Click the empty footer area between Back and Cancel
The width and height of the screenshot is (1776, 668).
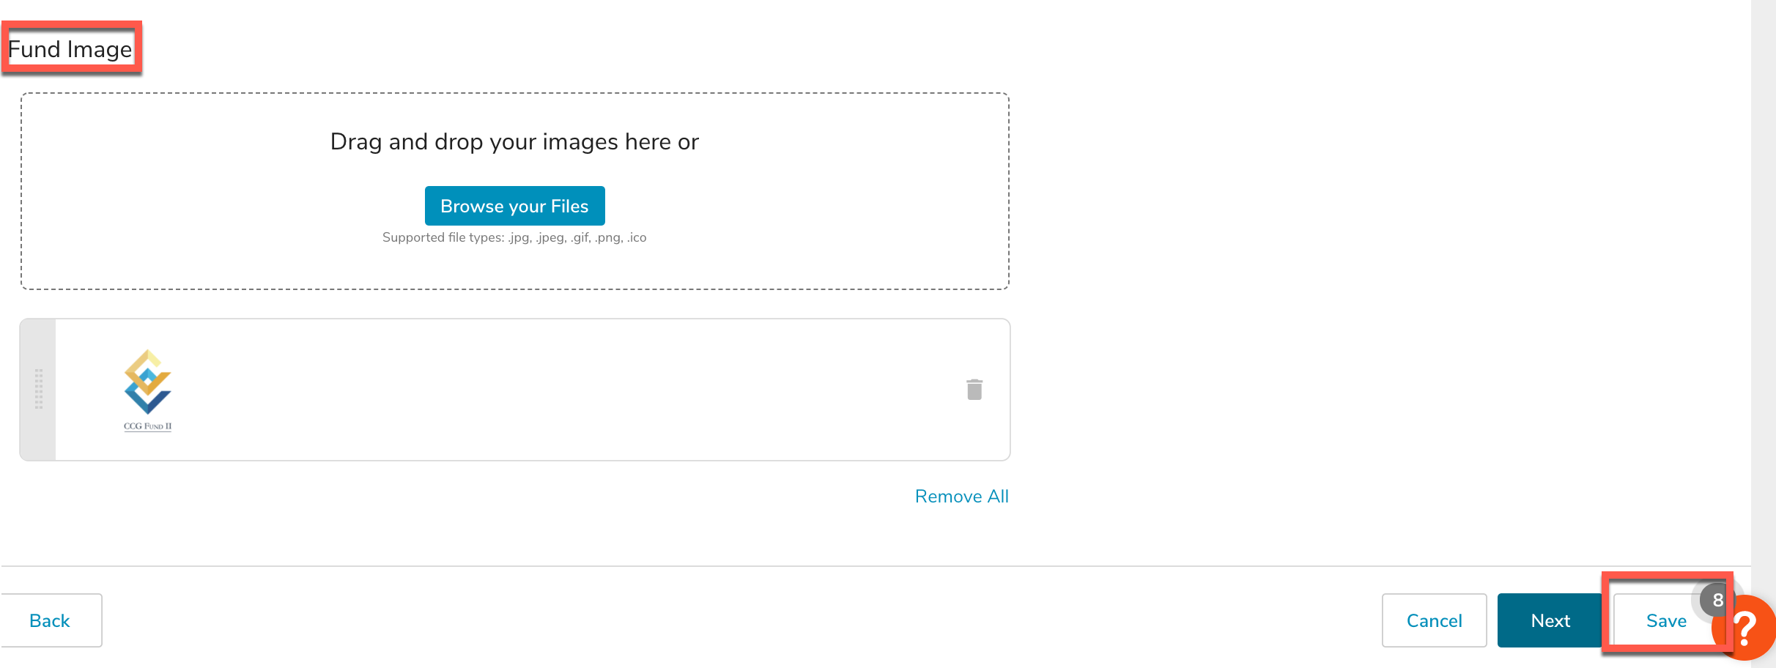tap(733, 620)
